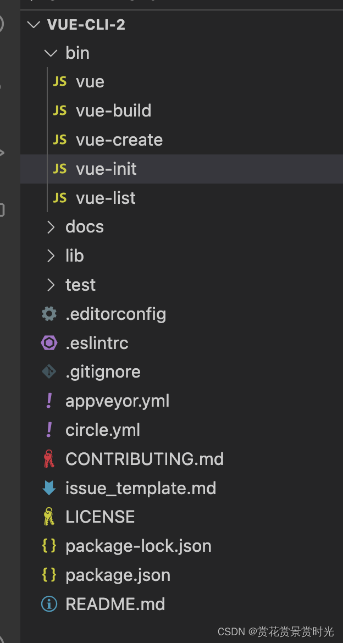Click the info icon beside README.md
The width and height of the screenshot is (343, 643).
point(49,603)
